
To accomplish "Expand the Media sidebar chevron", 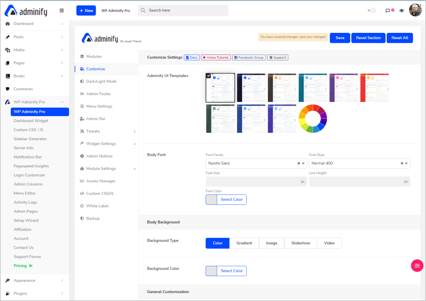I will pyautogui.click(x=62, y=50).
